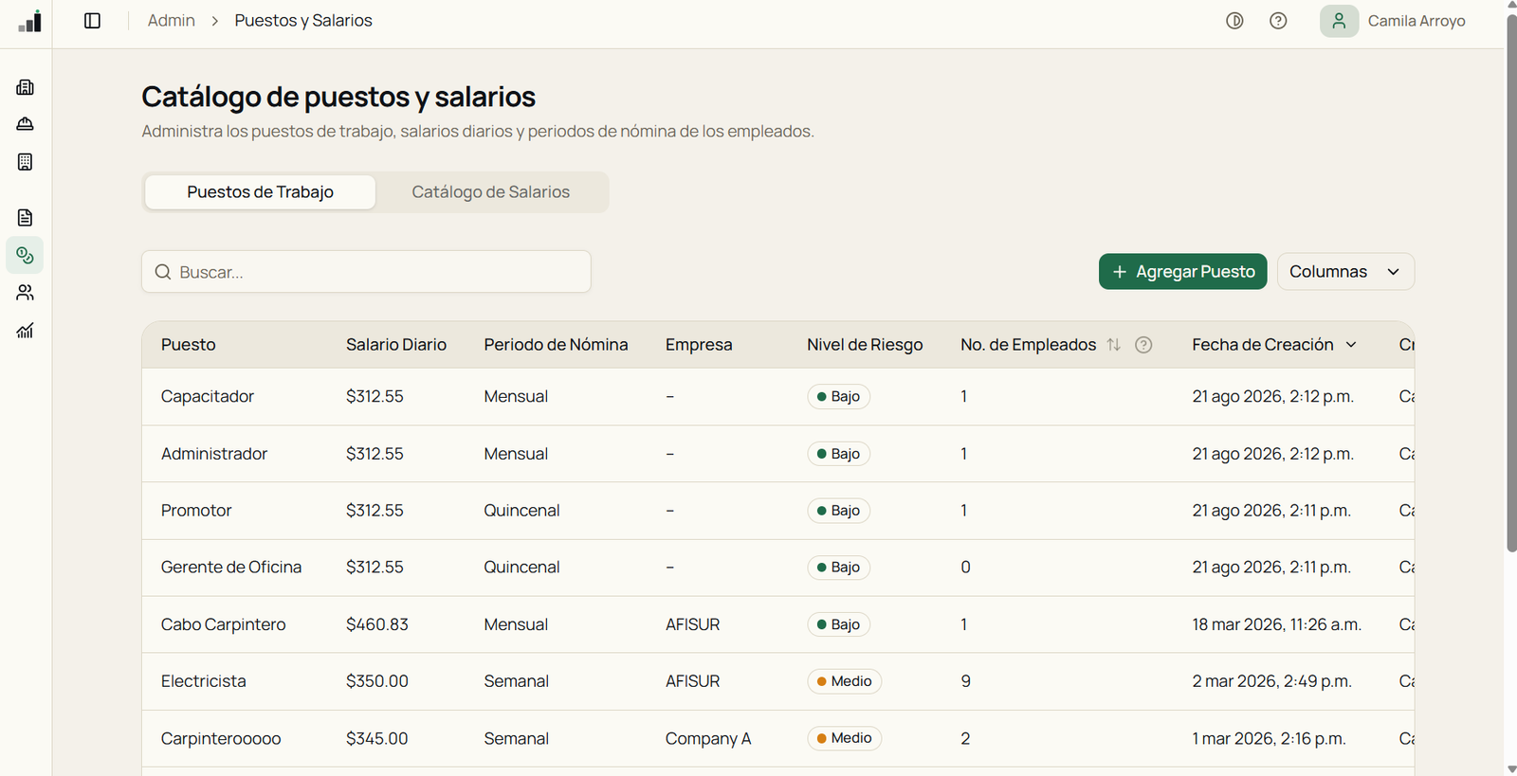
Task: Open the users sidebar icon
Action: pyautogui.click(x=26, y=293)
